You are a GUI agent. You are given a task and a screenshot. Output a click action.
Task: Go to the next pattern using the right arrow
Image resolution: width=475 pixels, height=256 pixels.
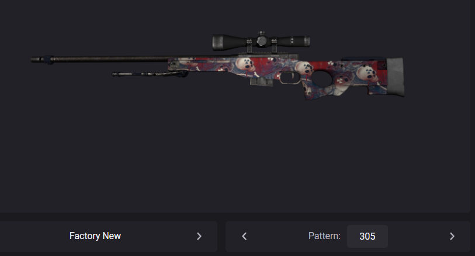[452, 236]
